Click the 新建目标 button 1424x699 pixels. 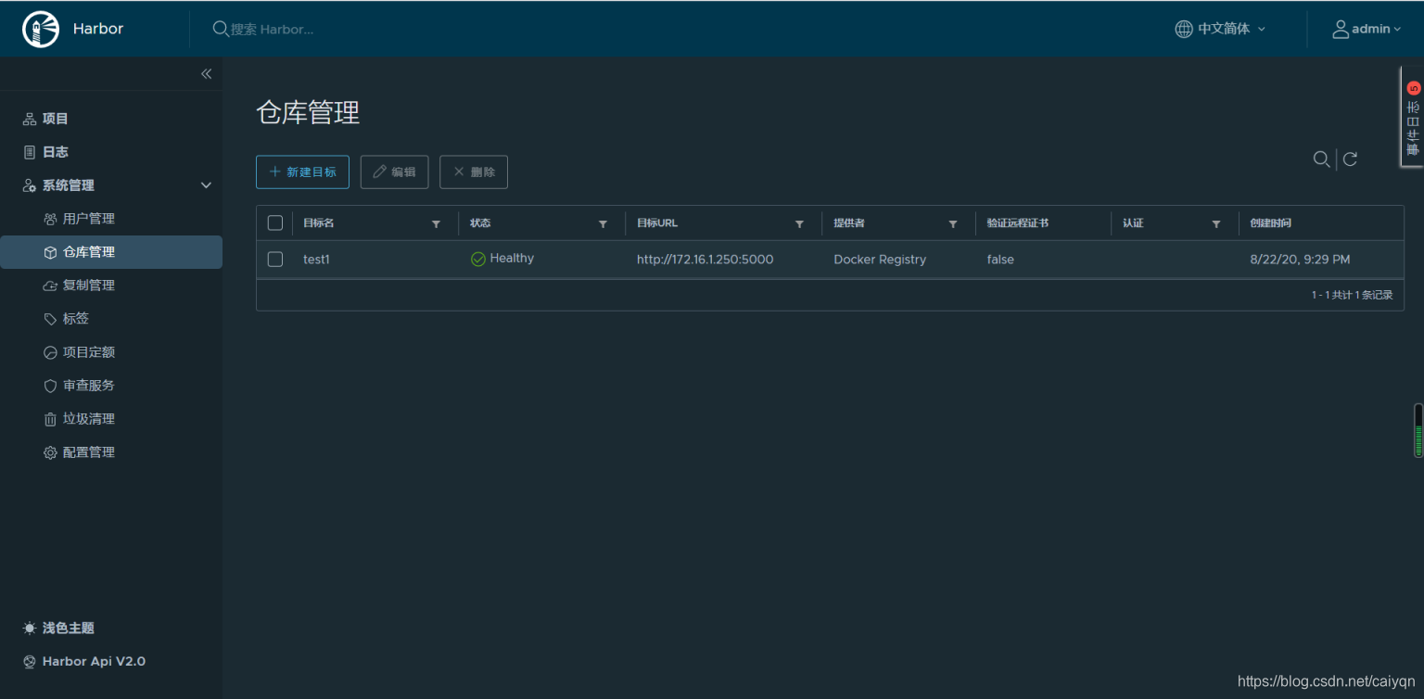302,172
